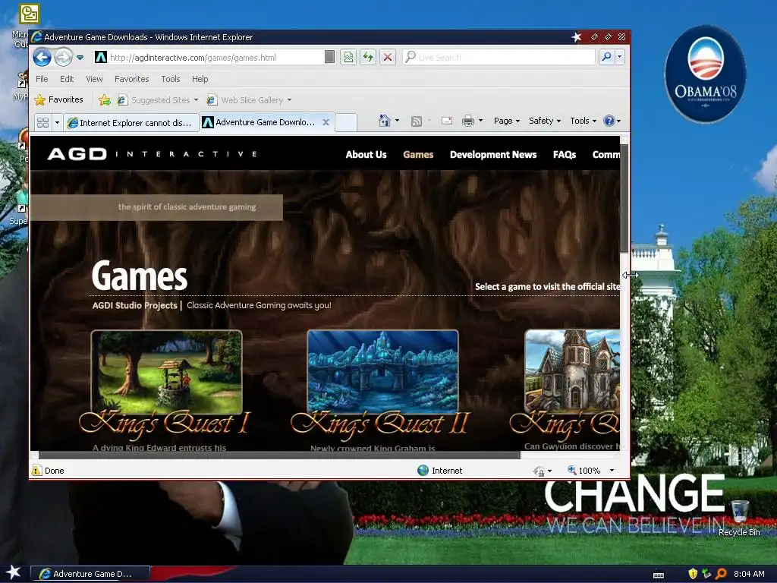Click Add to Favorites Bar star icon
The width and height of the screenshot is (777, 583).
coord(105,100)
